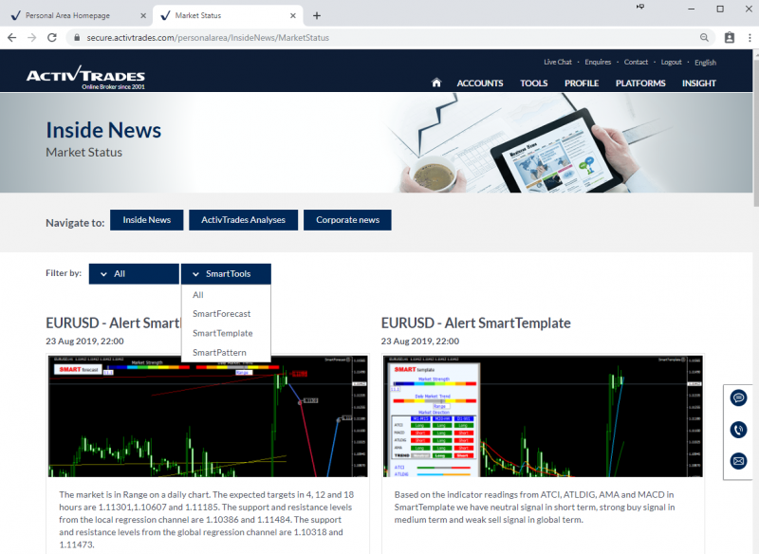The height and width of the screenshot is (554, 759).
Task: Click the SmartTemplate date 23 Aug 2019
Action: [420, 342]
